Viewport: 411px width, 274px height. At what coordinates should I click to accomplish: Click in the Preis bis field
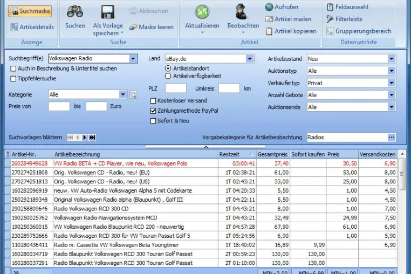click(96, 106)
